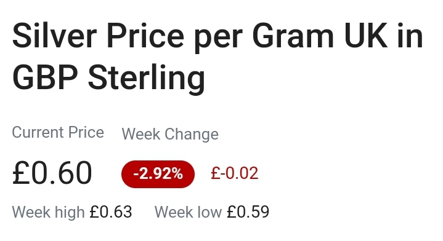Click the word Price in the main heading

(x=145, y=37)
